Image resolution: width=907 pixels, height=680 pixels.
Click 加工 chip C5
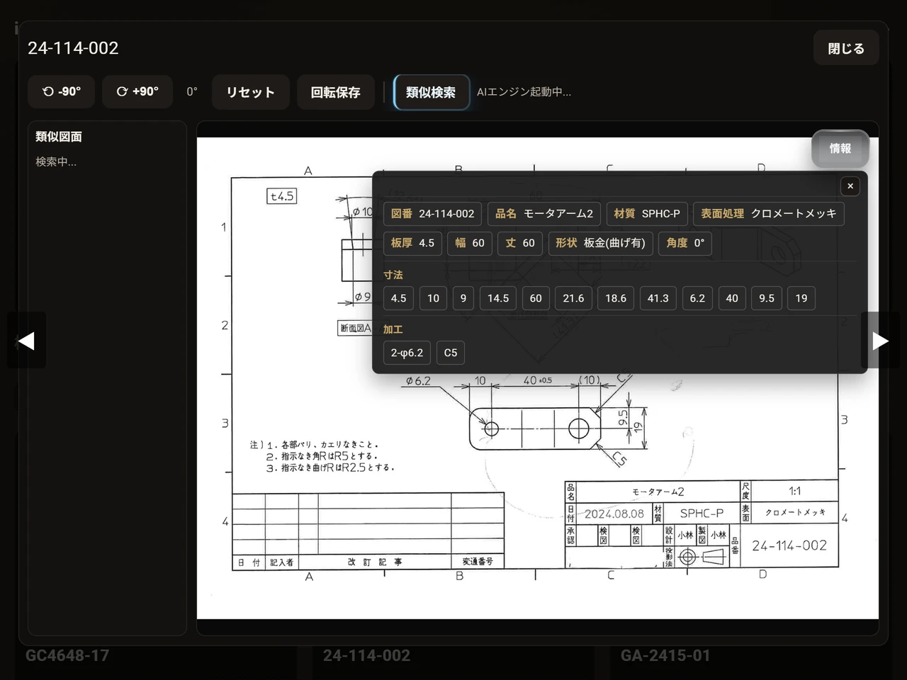pos(451,353)
